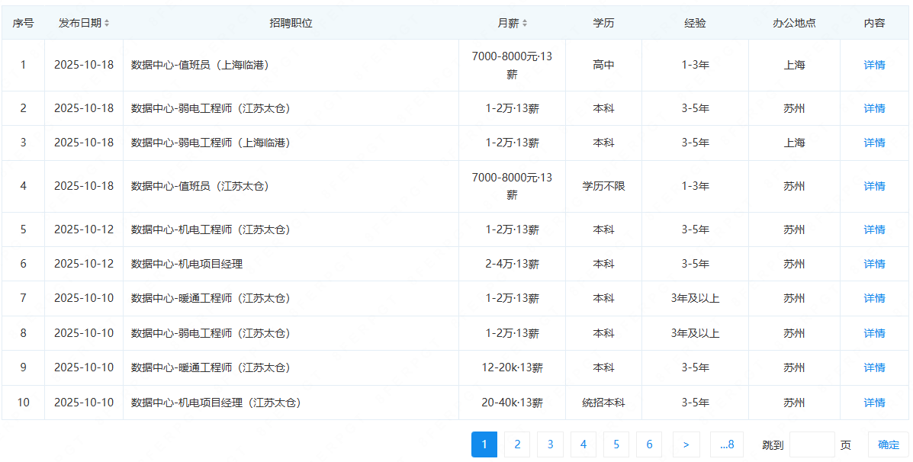This screenshot has height=462, width=913.
Task: Click 详情 for row 6 机电项目经理
Action: click(874, 264)
